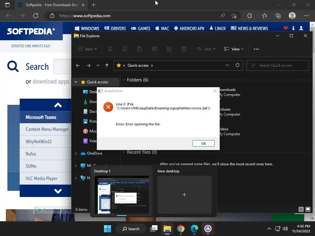Image resolution: width=315 pixels, height=236 pixels.
Task: Click the SOFTPEDIA logo
Action: click(x=31, y=31)
